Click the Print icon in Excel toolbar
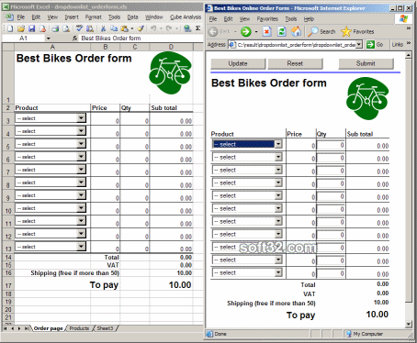The image size is (417, 343). tap(55, 28)
